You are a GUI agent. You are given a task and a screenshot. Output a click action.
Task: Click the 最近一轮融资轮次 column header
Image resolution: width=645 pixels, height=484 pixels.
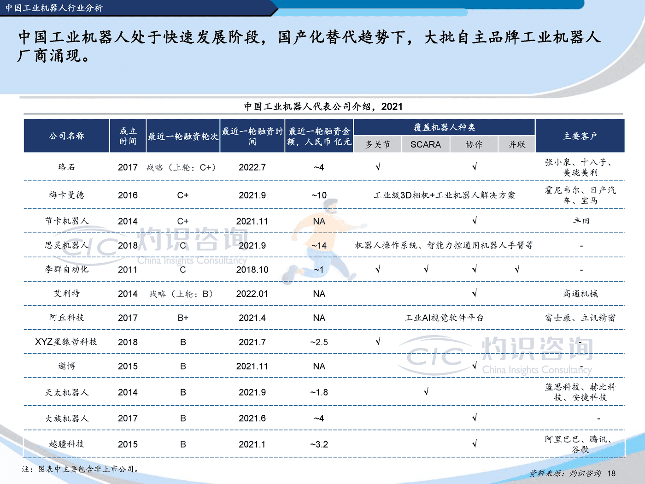click(183, 136)
